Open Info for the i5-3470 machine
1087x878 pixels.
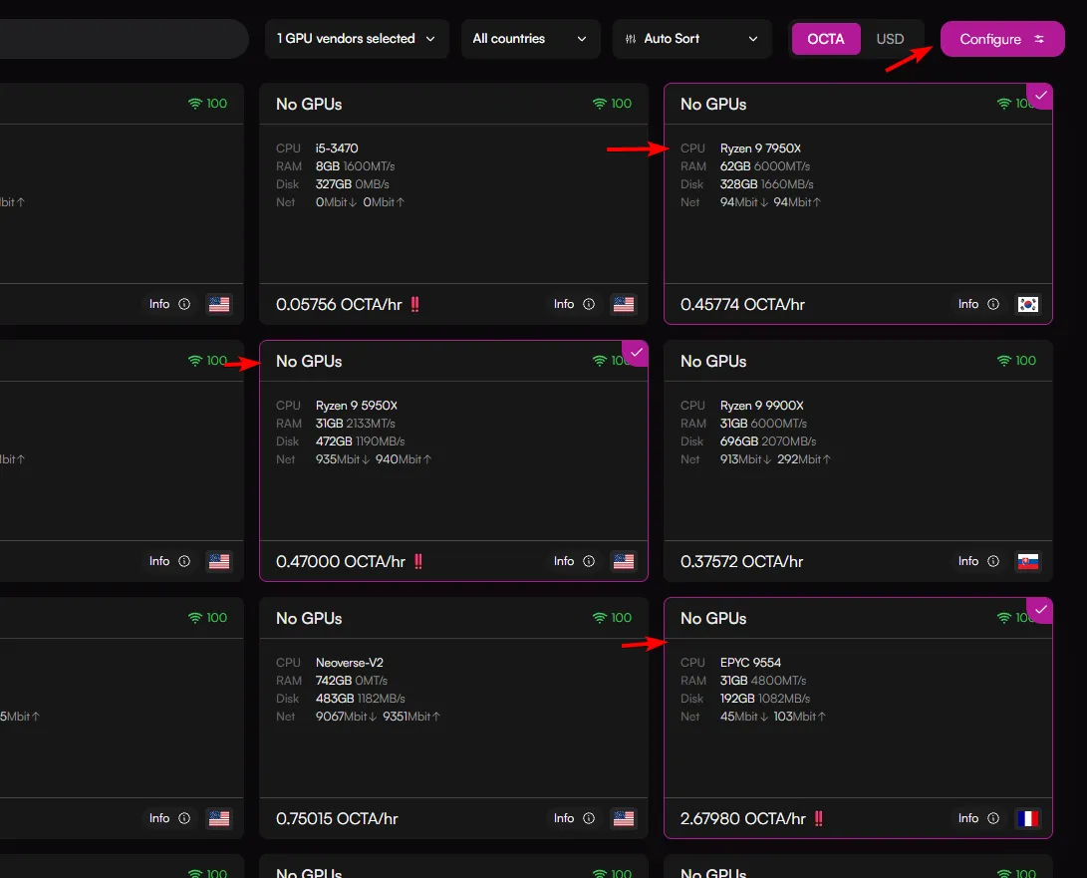574,304
